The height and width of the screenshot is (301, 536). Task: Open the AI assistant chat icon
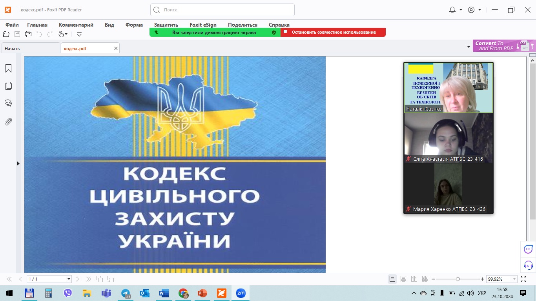tap(528, 248)
